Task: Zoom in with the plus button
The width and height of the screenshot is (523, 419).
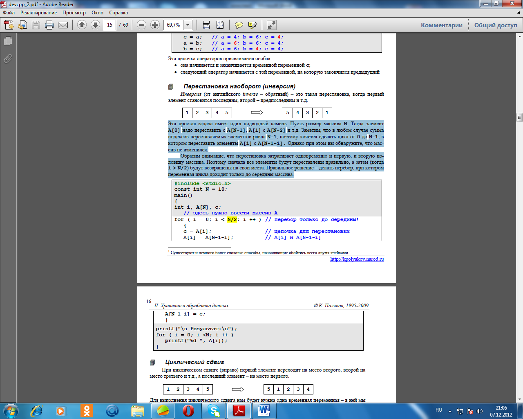Action: (155, 25)
